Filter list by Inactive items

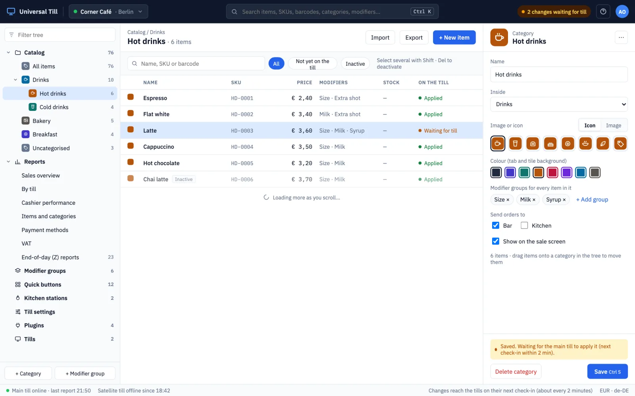click(x=355, y=64)
